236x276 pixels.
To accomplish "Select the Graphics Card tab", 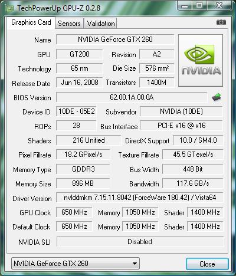I will click(x=31, y=22).
